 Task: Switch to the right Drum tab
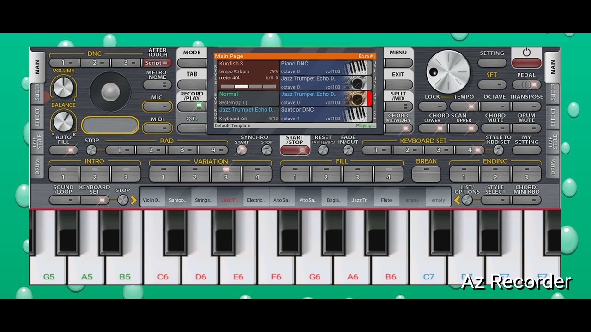(x=553, y=167)
